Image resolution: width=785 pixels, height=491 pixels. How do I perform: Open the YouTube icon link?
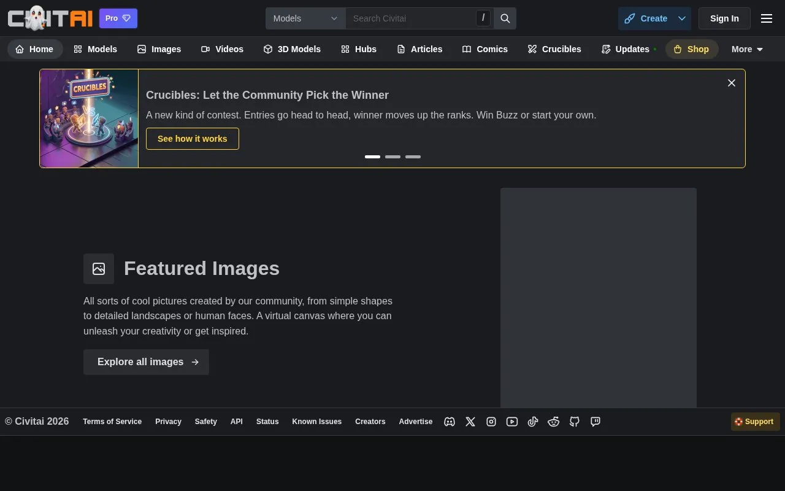click(512, 422)
